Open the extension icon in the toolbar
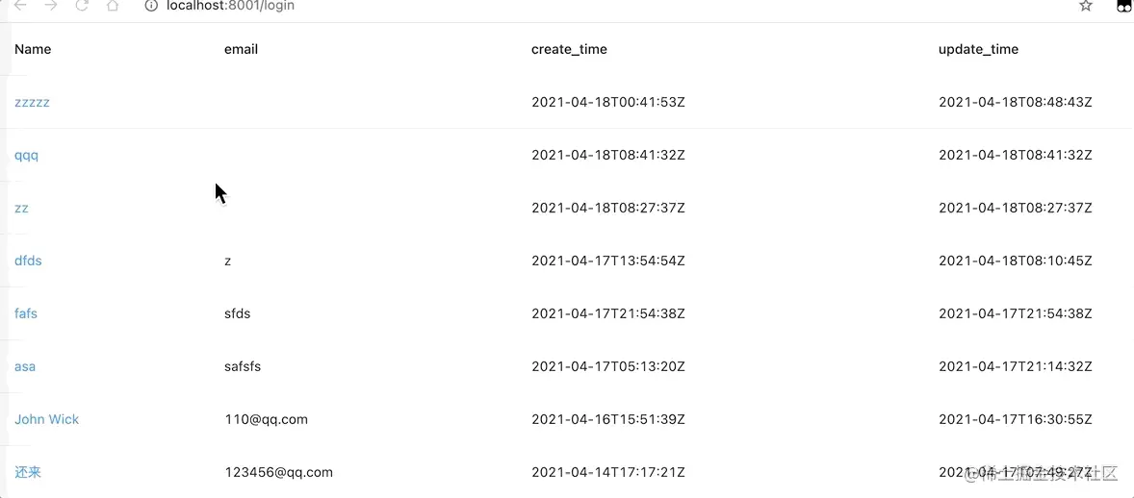This screenshot has height=498, width=1134. tap(1123, 6)
